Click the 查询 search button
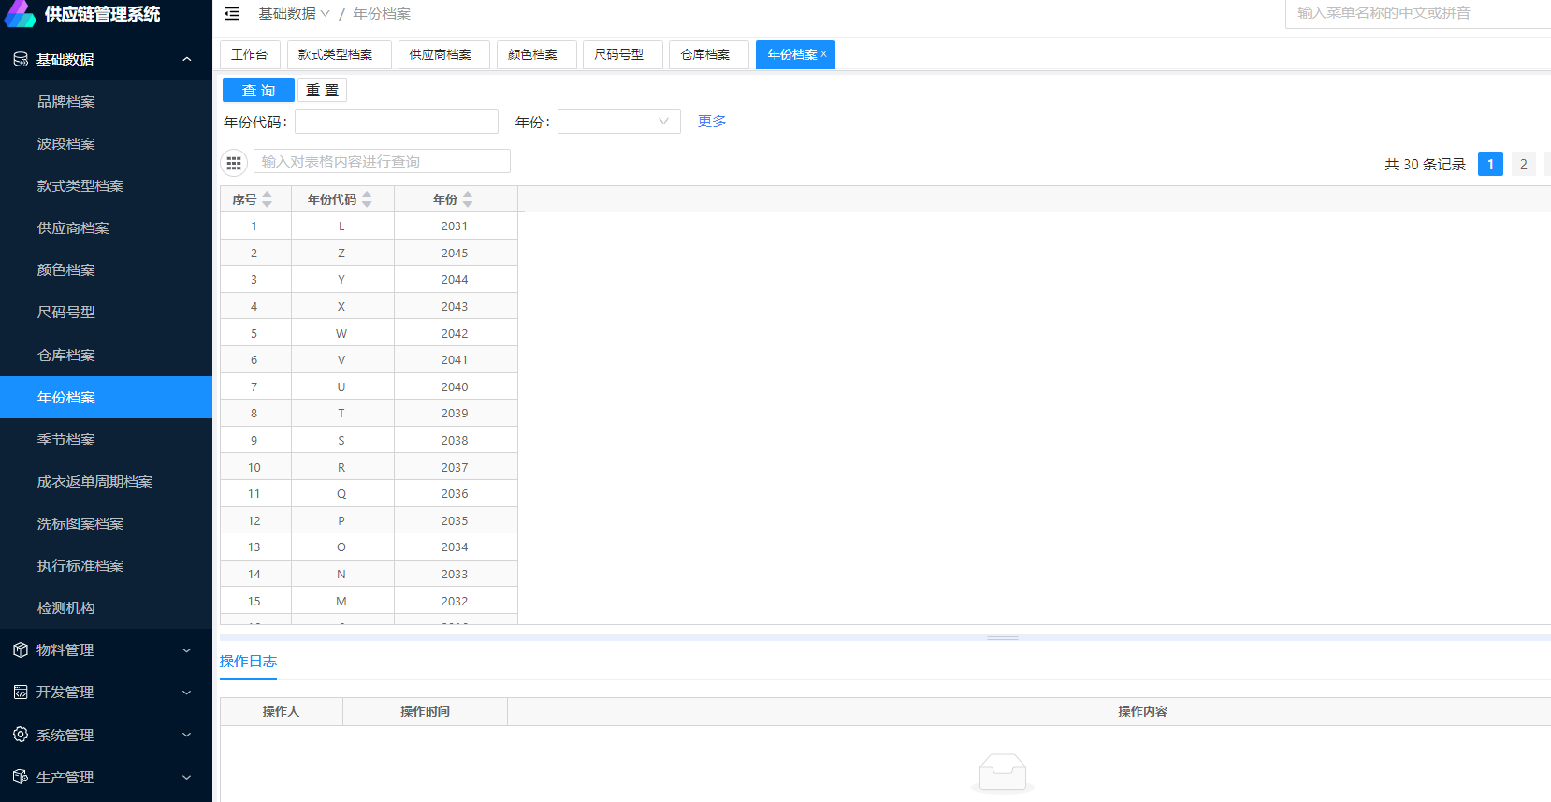The height and width of the screenshot is (802, 1551). [x=258, y=90]
